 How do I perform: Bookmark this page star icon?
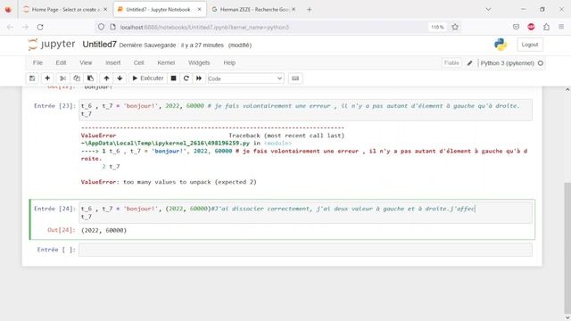tap(455, 27)
